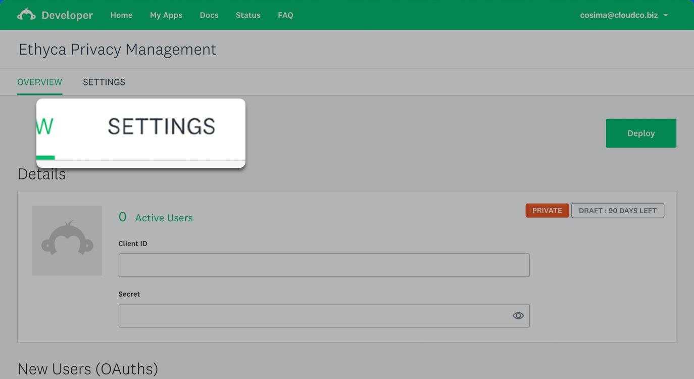Click the SurveyMonkey Developer logo
This screenshot has width=694, height=379.
55,15
